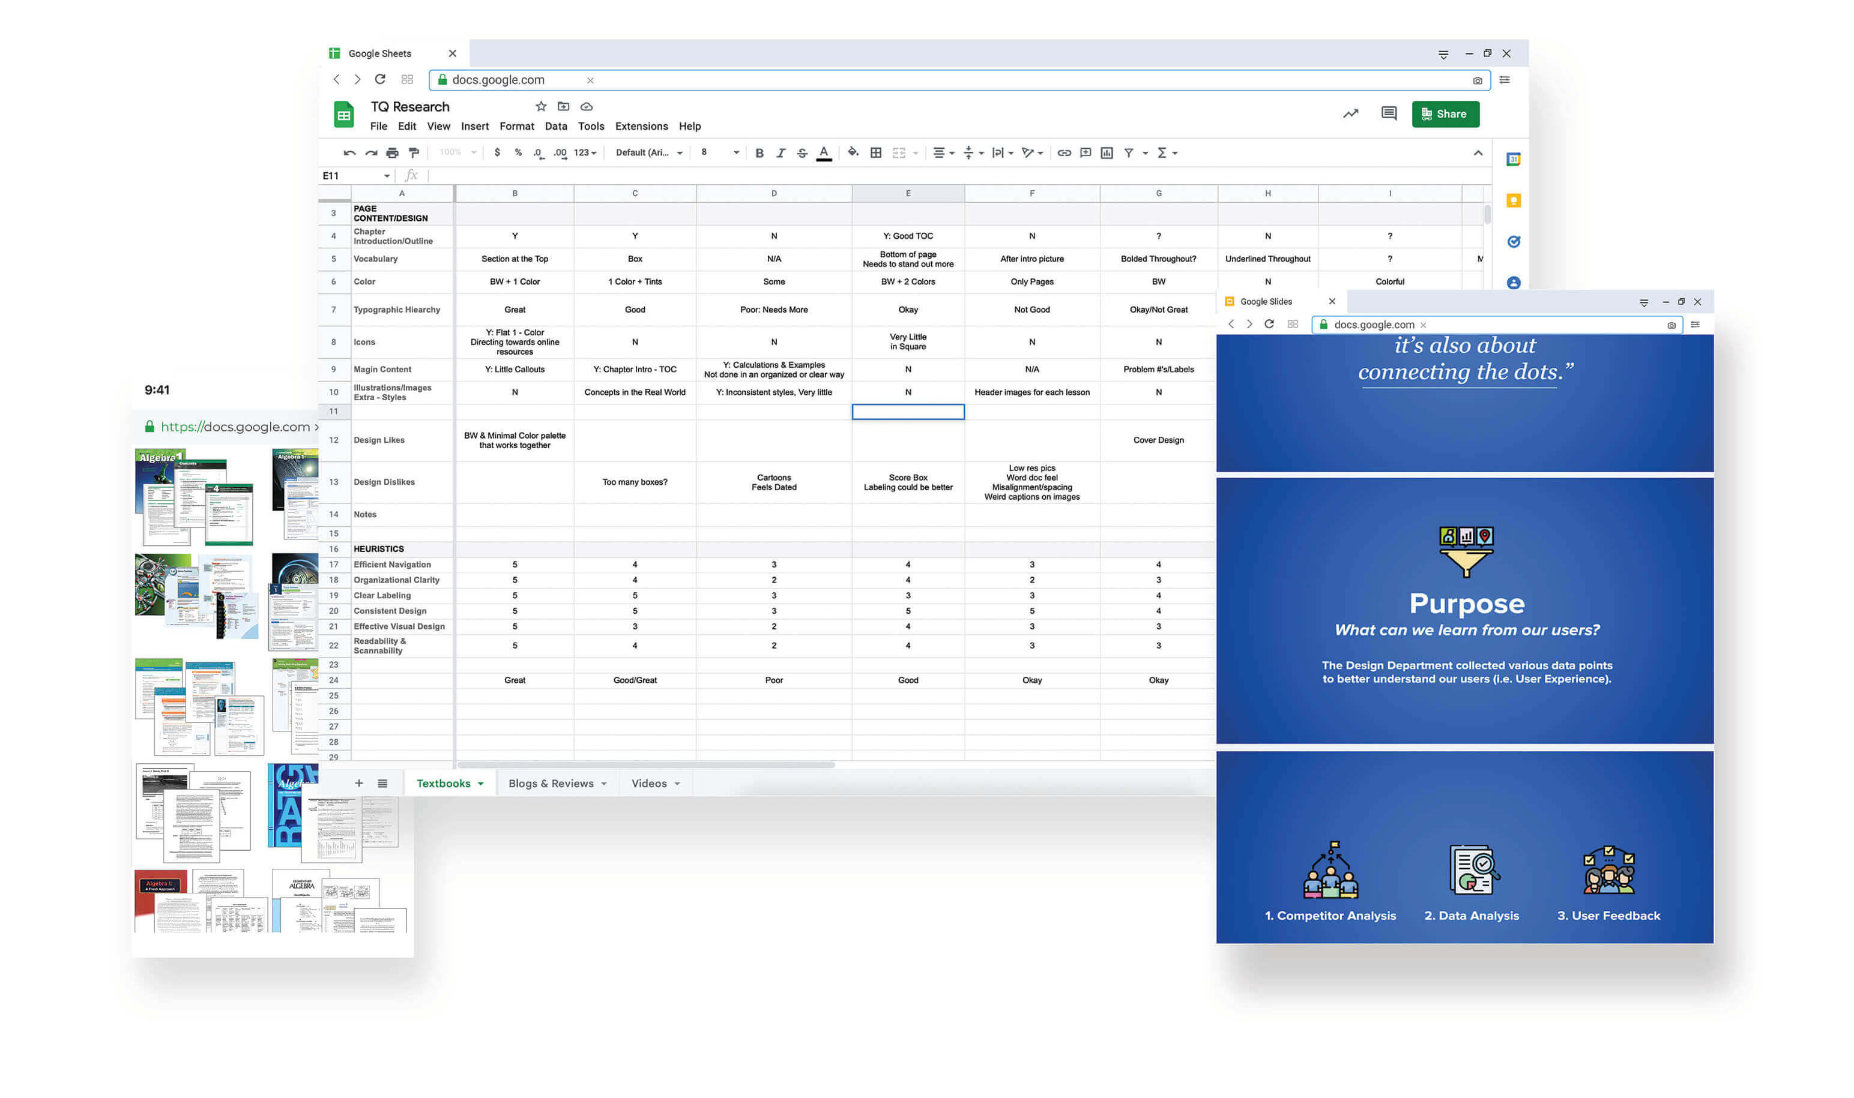The height and width of the screenshot is (1098, 1854).
Task: Open the Extensions menu
Action: [x=641, y=127]
